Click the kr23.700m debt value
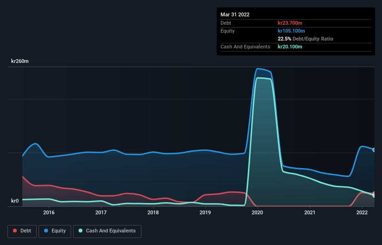The image size is (382, 245). [x=290, y=23]
